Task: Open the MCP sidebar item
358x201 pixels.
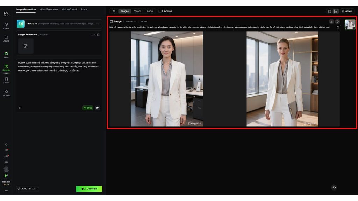Action: coord(6,156)
